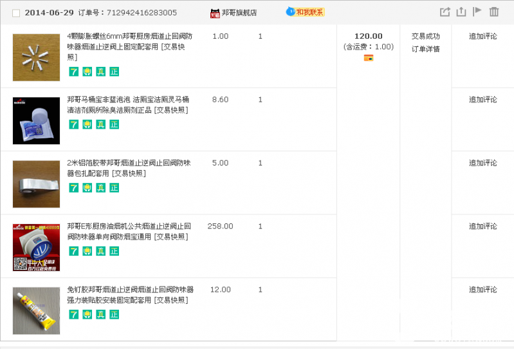
Task: Click the yellow guarantee badge on the toilet cleaner item
Action: (87, 124)
